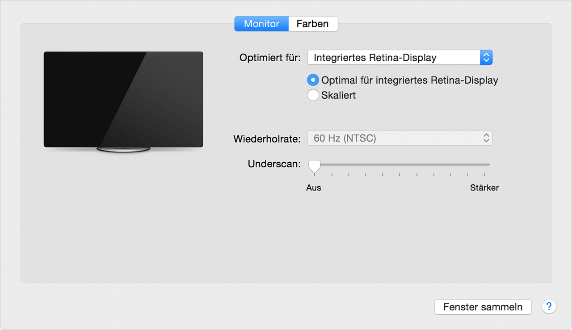Click the chevron beside "Integriertes Retina-Display"
This screenshot has width=572, height=330.
[486, 57]
